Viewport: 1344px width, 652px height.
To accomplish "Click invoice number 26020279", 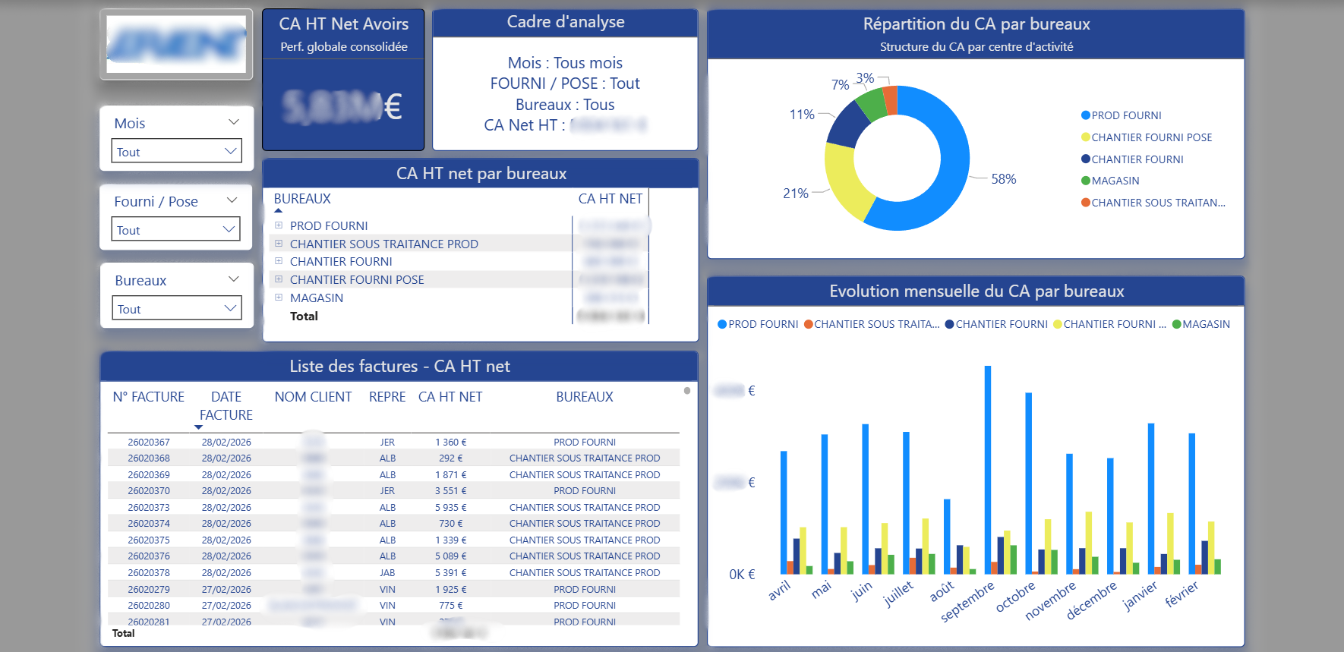I will (x=149, y=590).
